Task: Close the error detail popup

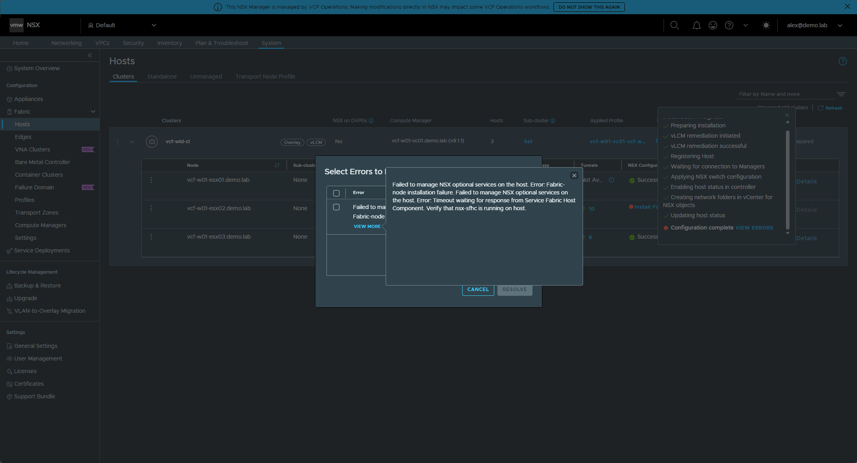Action: point(574,175)
